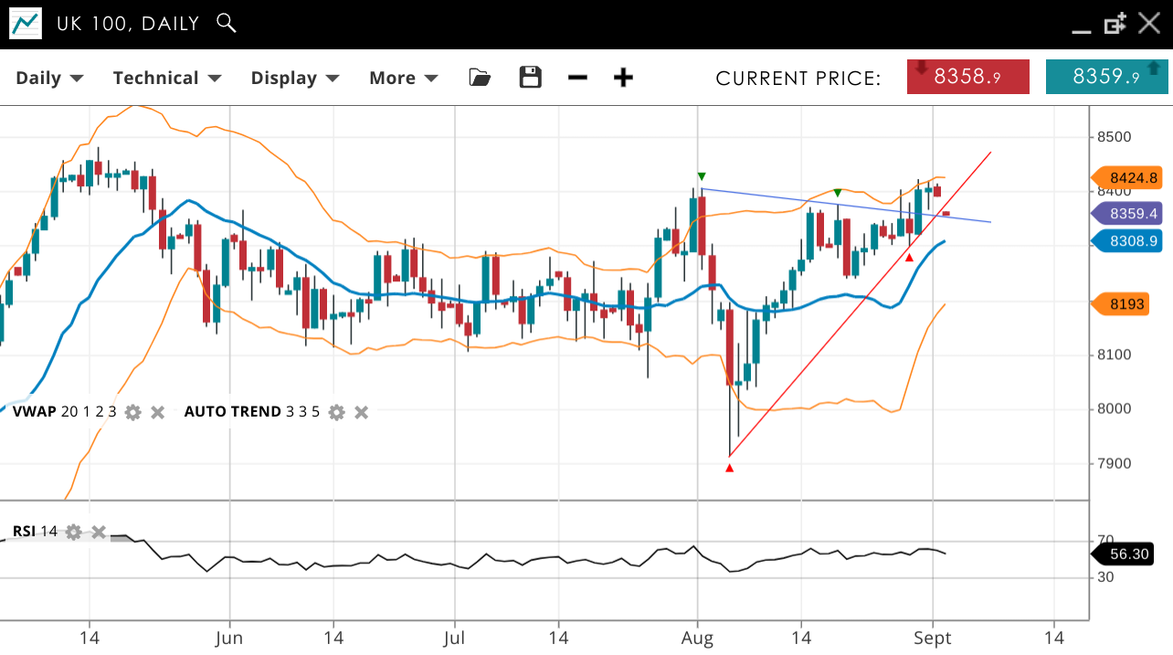Remove the AUTO TREND indicator with its X

[361, 412]
